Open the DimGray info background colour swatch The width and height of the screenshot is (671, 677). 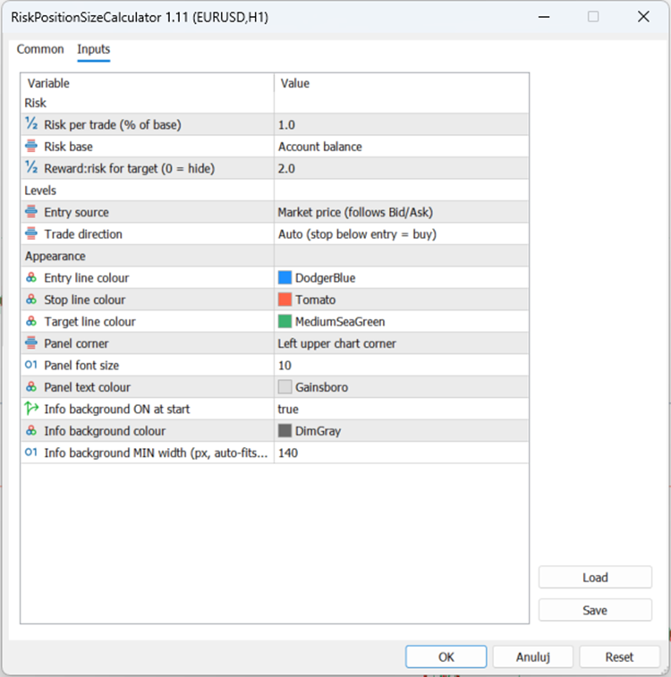click(285, 430)
